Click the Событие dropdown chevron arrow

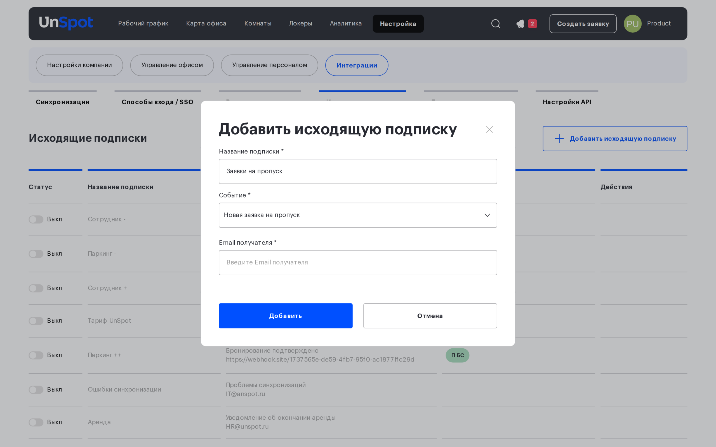(487, 215)
